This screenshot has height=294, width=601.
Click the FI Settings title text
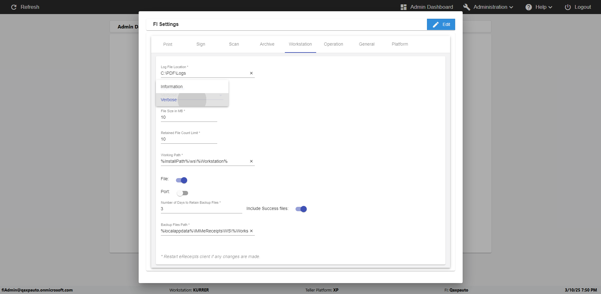click(166, 24)
